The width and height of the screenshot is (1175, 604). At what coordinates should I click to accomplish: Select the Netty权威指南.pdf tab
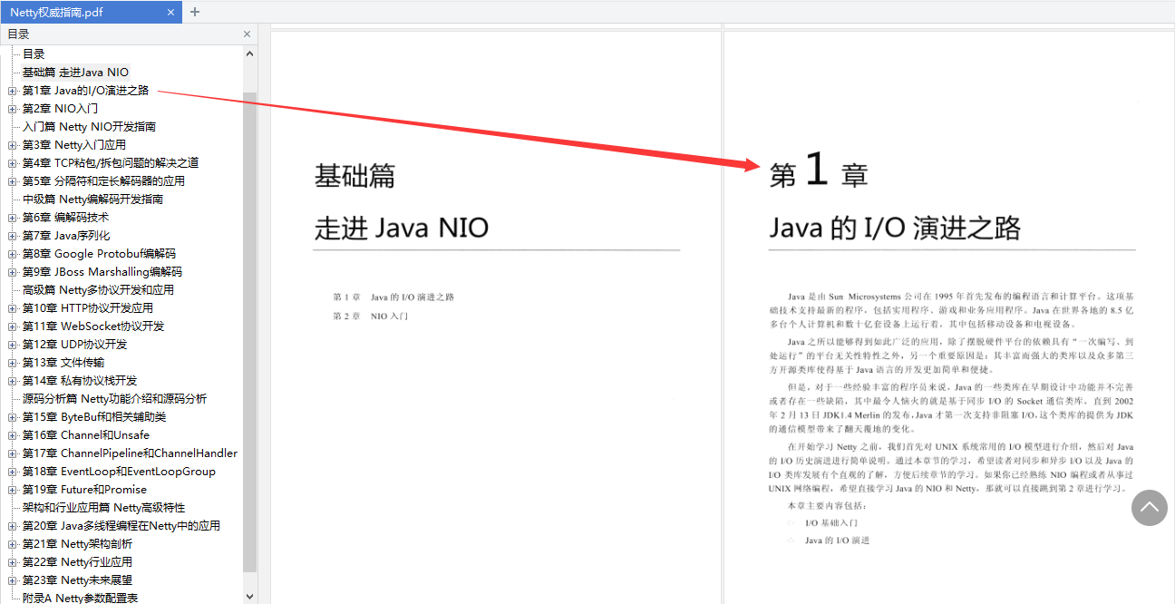tap(91, 12)
